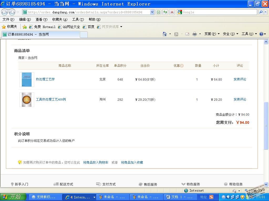The image size is (269, 201).
Task: Click 发表评论 for 热处理工艺学
Action: [240, 79]
